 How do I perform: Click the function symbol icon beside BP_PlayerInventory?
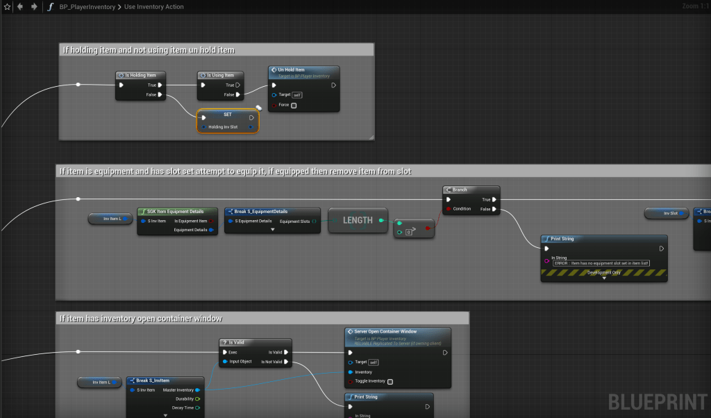[51, 7]
